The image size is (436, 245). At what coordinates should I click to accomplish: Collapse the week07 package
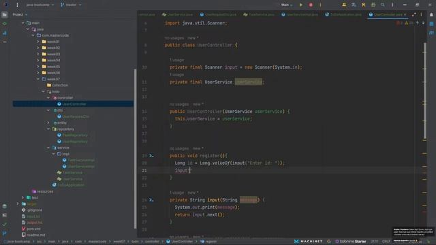pos(38,79)
